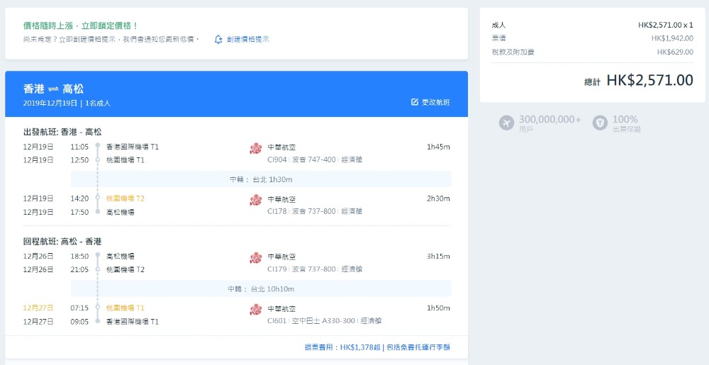
Task: Open the 退票費用 HK$1,378起 link
Action: click(342, 347)
